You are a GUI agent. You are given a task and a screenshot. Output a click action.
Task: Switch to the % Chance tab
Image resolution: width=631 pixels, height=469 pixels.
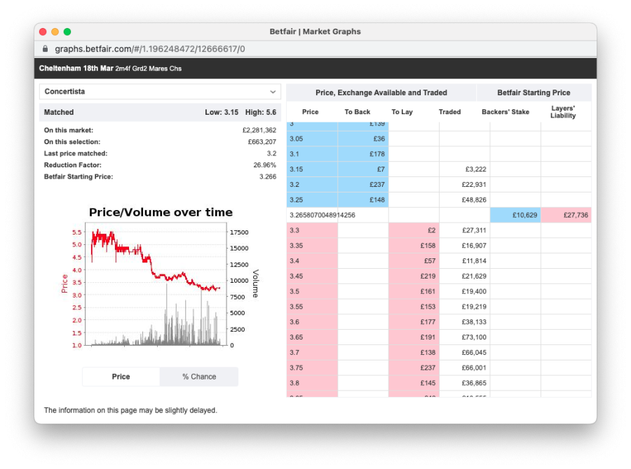tap(199, 377)
